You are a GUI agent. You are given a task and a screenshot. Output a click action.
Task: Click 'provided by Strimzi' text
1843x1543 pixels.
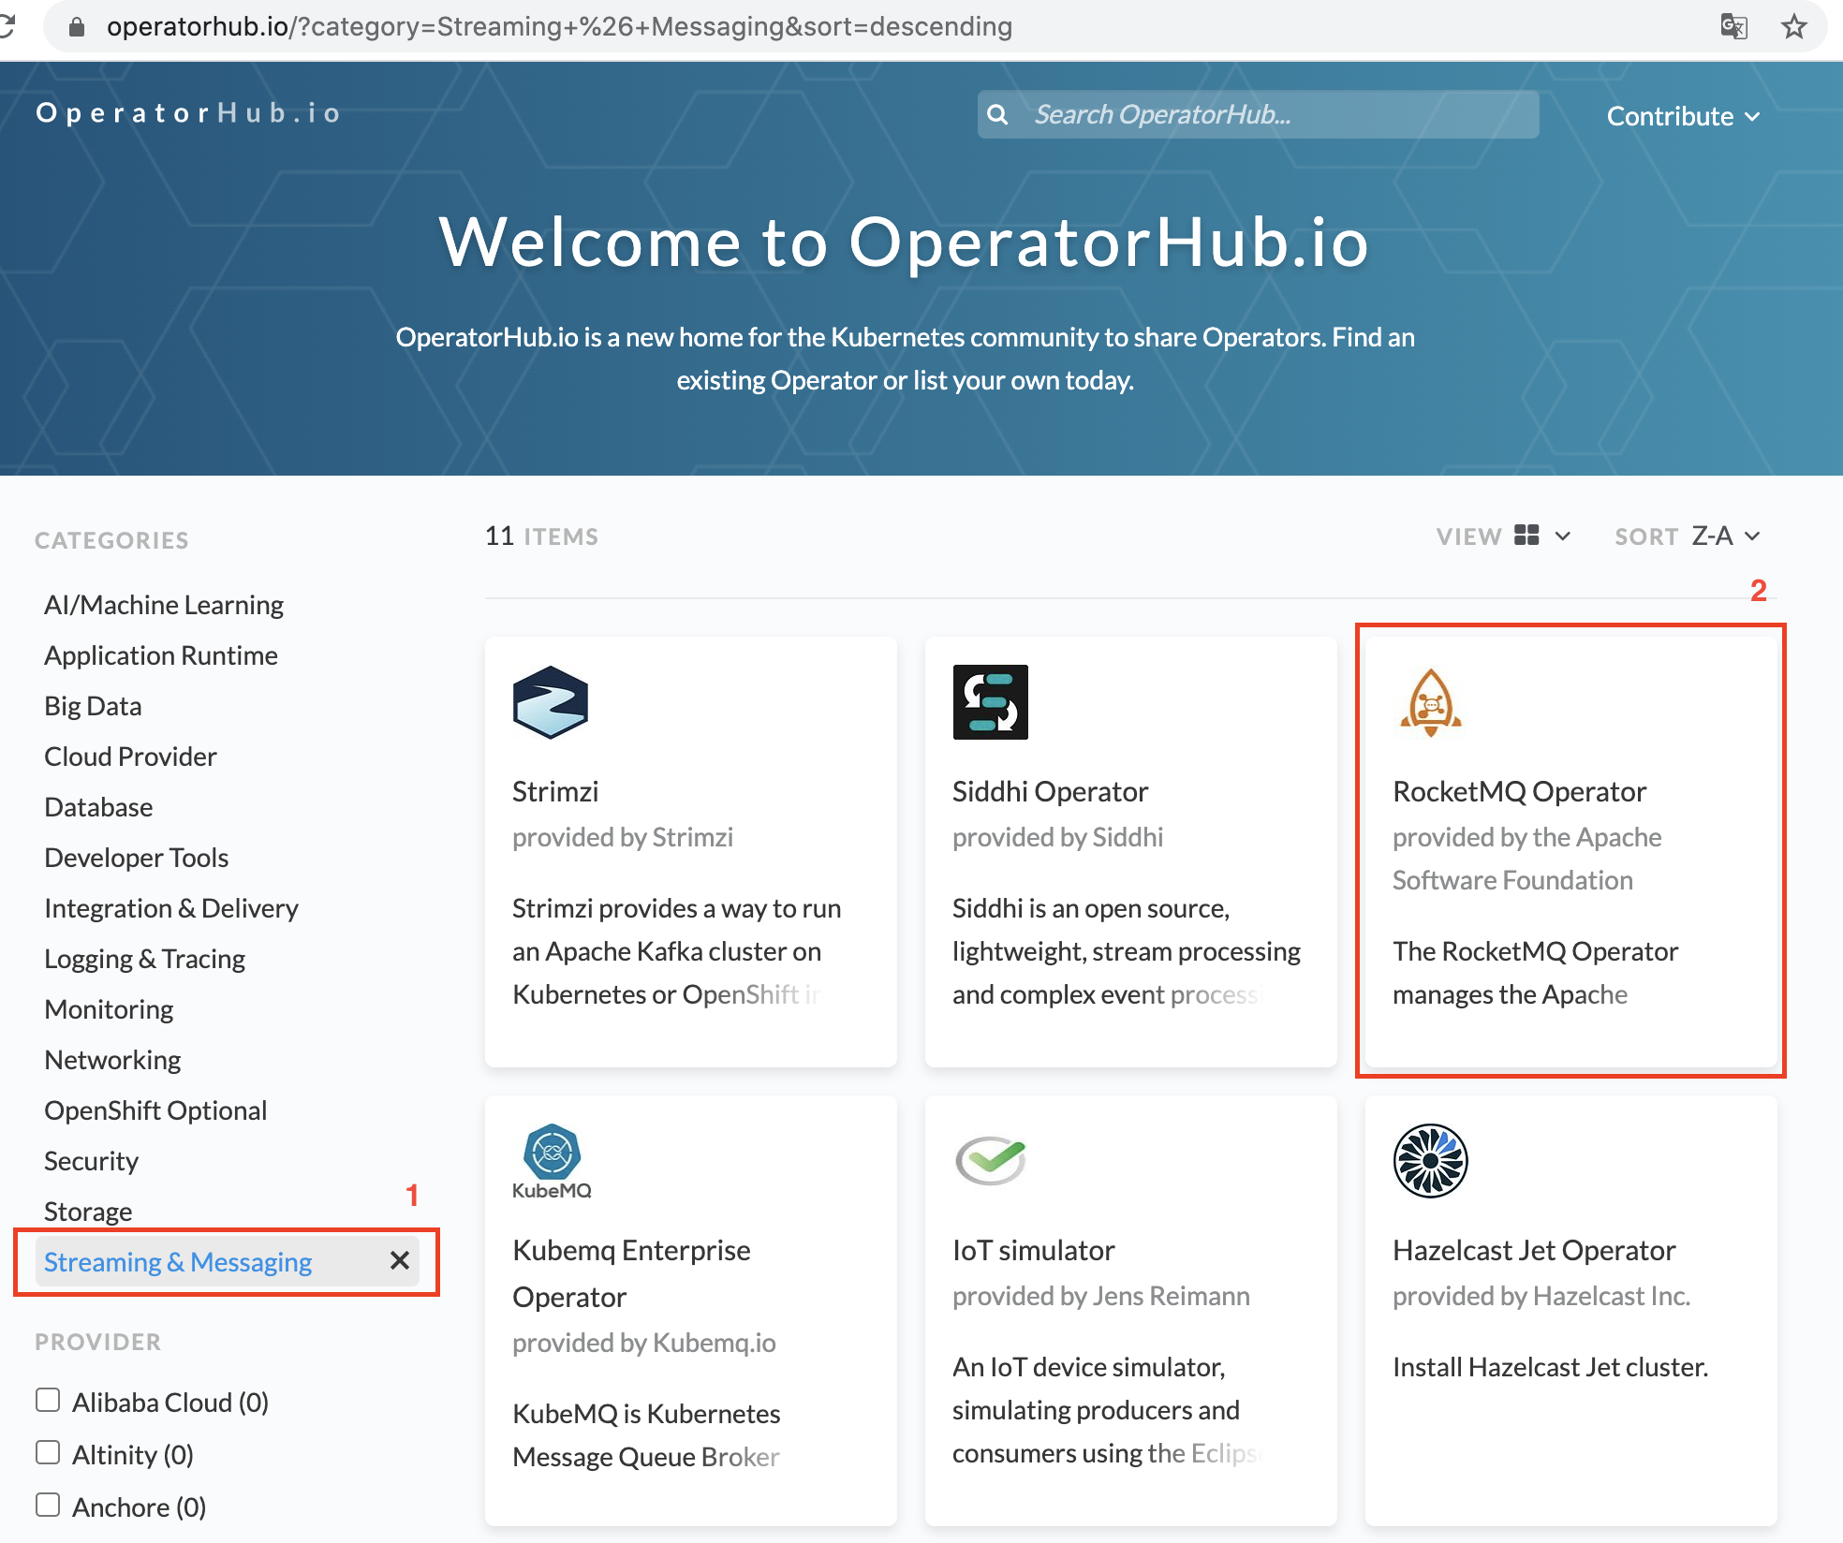[x=623, y=837]
